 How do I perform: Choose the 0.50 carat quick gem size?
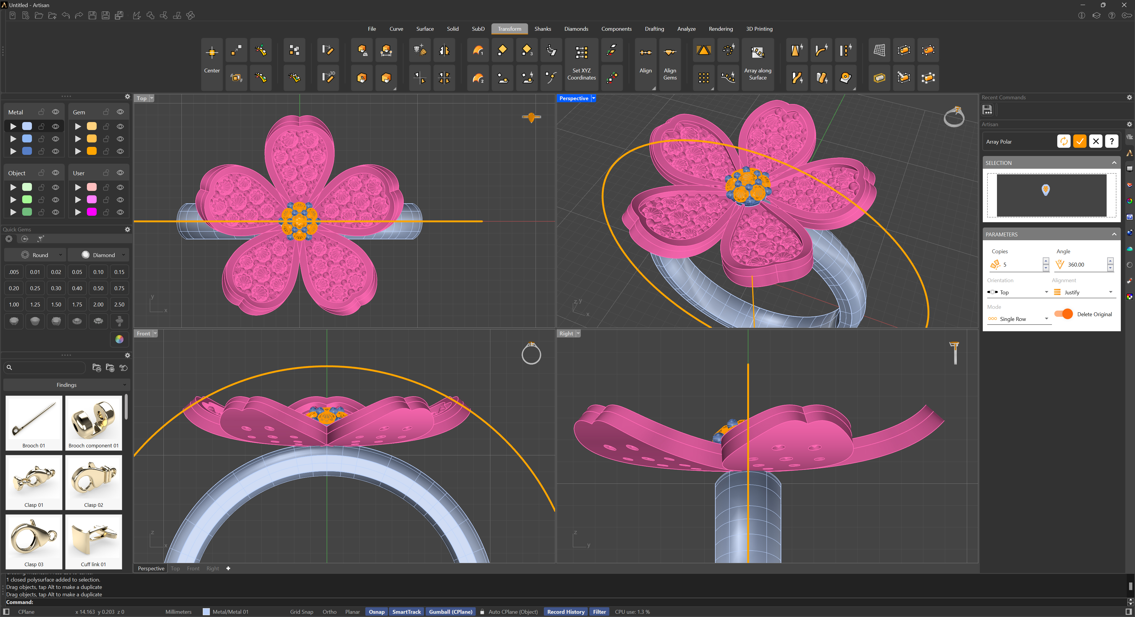click(x=98, y=288)
